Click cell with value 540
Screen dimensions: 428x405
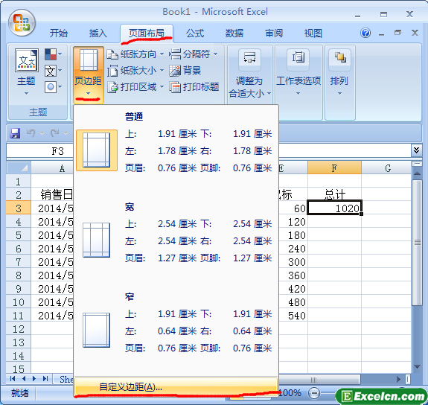[293, 316]
